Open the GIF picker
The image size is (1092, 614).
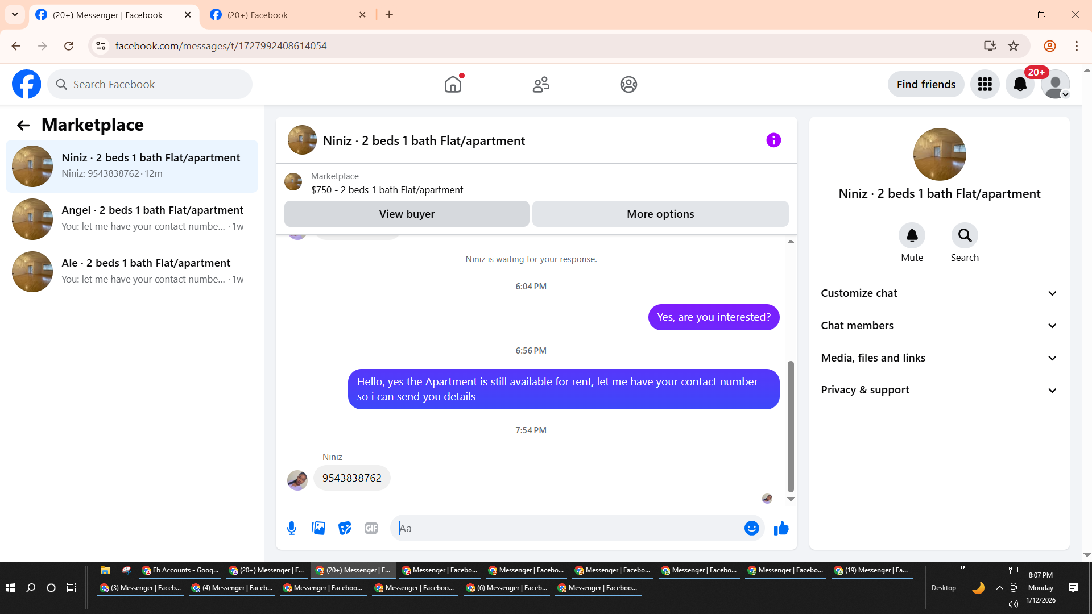[371, 528]
